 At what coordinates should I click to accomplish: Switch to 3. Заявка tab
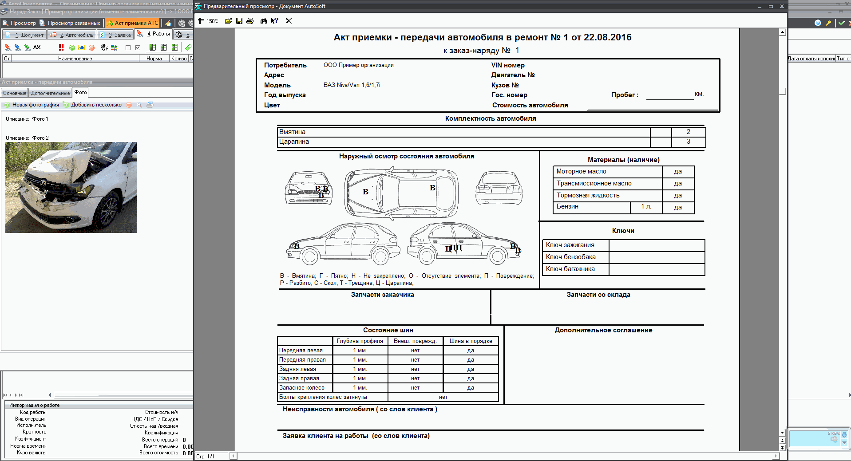[115, 35]
